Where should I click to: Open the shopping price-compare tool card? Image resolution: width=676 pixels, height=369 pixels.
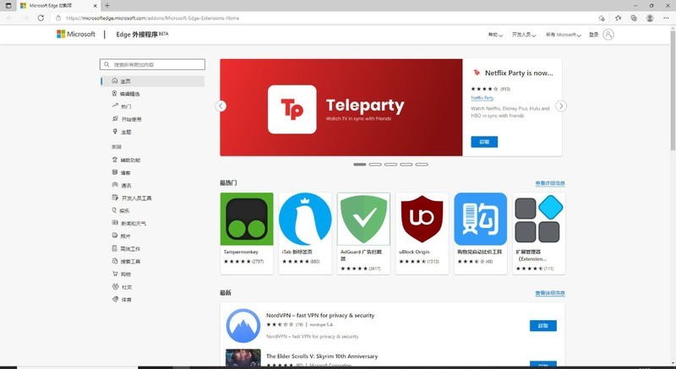pyautogui.click(x=480, y=233)
